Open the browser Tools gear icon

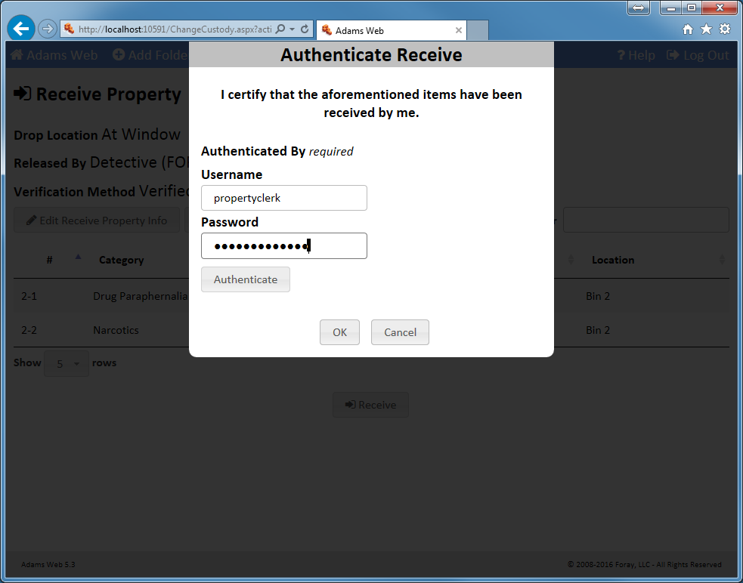725,29
